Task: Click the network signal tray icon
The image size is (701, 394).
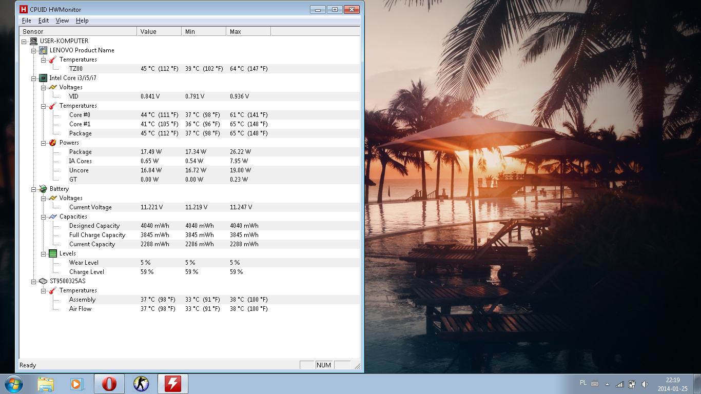Action: [620, 384]
